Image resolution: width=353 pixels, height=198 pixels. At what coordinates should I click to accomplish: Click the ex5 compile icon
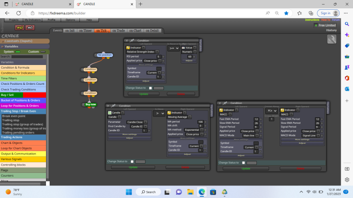(x=30, y=28)
